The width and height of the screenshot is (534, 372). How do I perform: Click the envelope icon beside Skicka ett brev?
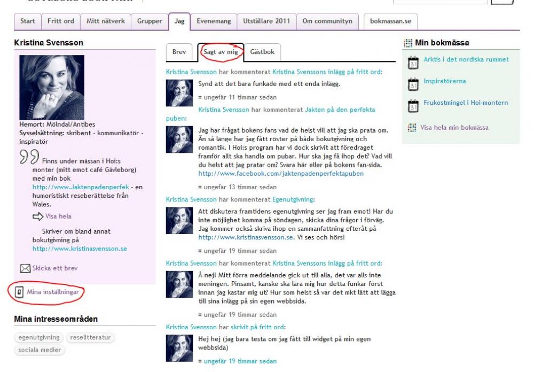[x=25, y=268]
